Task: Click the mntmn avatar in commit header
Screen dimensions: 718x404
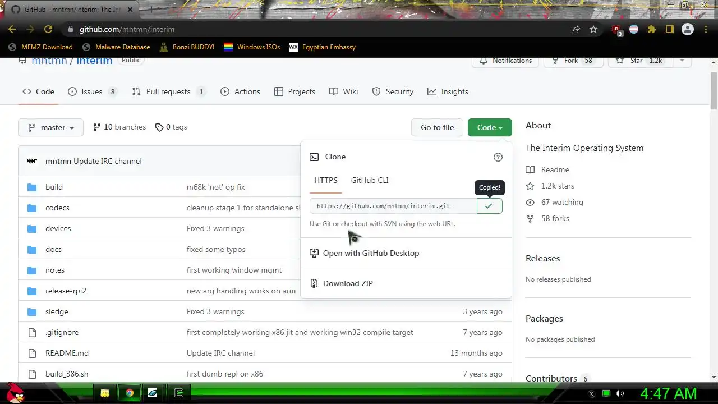Action: coord(32,161)
